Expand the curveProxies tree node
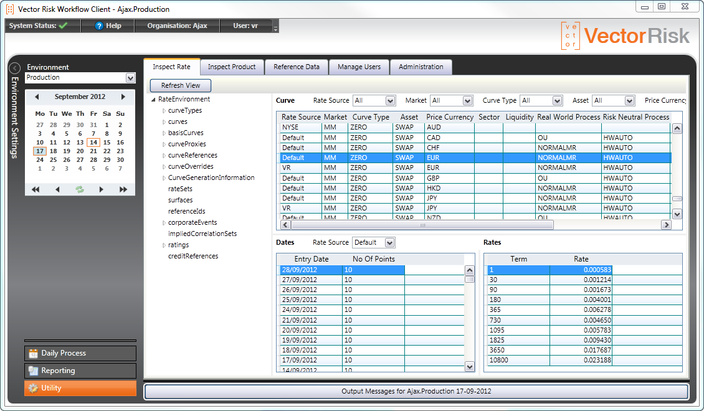Screen dimensions: 704x411 164,144
